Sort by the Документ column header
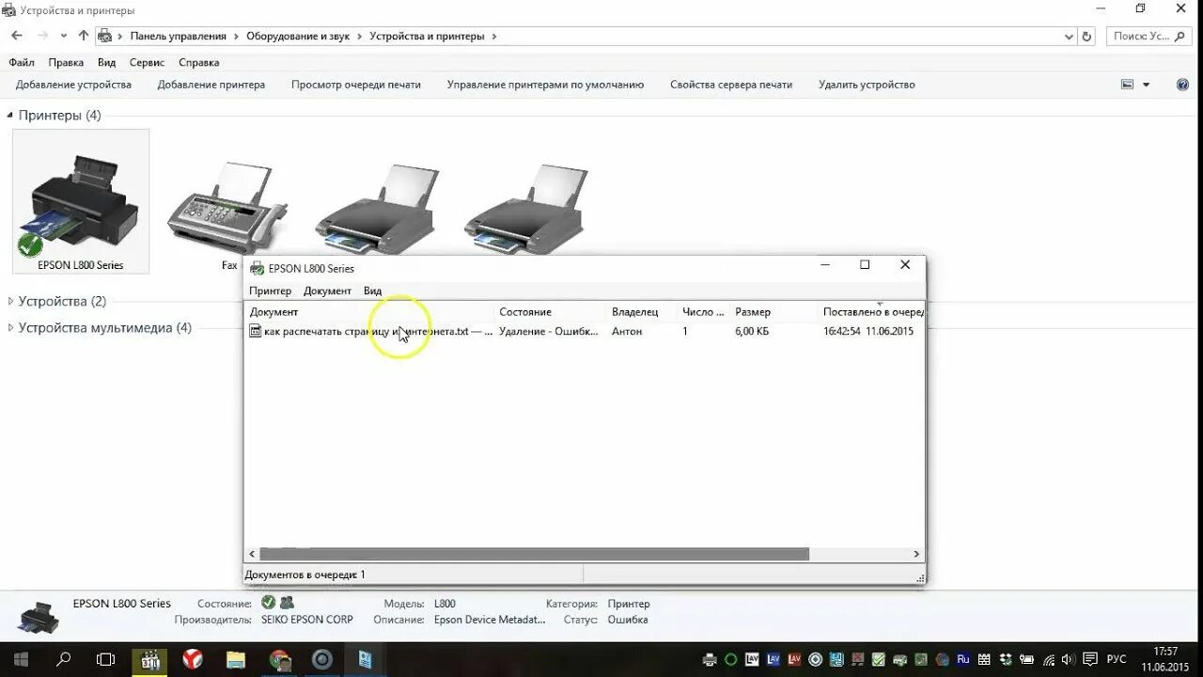Viewport: 1203px width, 677px height. point(369,311)
